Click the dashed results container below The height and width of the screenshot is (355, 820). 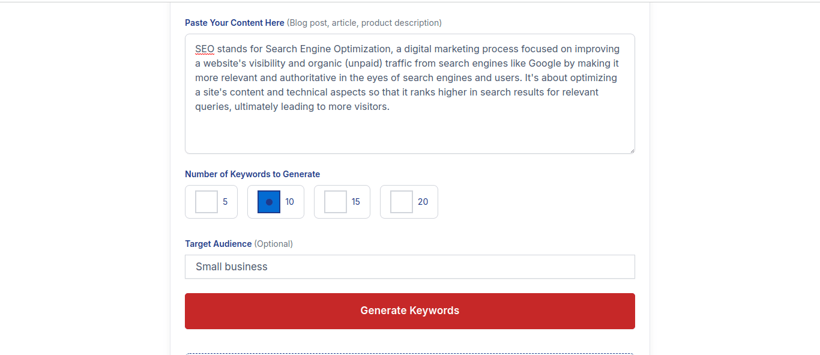pyautogui.click(x=410, y=351)
